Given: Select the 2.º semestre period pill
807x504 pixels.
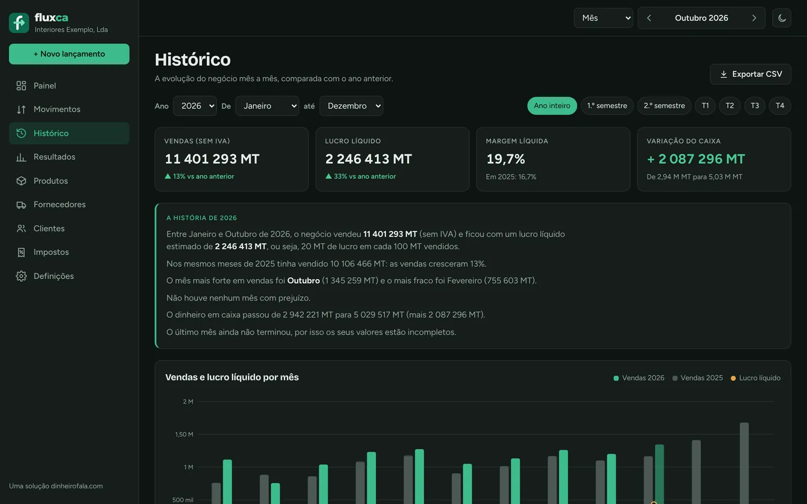Looking at the screenshot, I should pyautogui.click(x=664, y=106).
